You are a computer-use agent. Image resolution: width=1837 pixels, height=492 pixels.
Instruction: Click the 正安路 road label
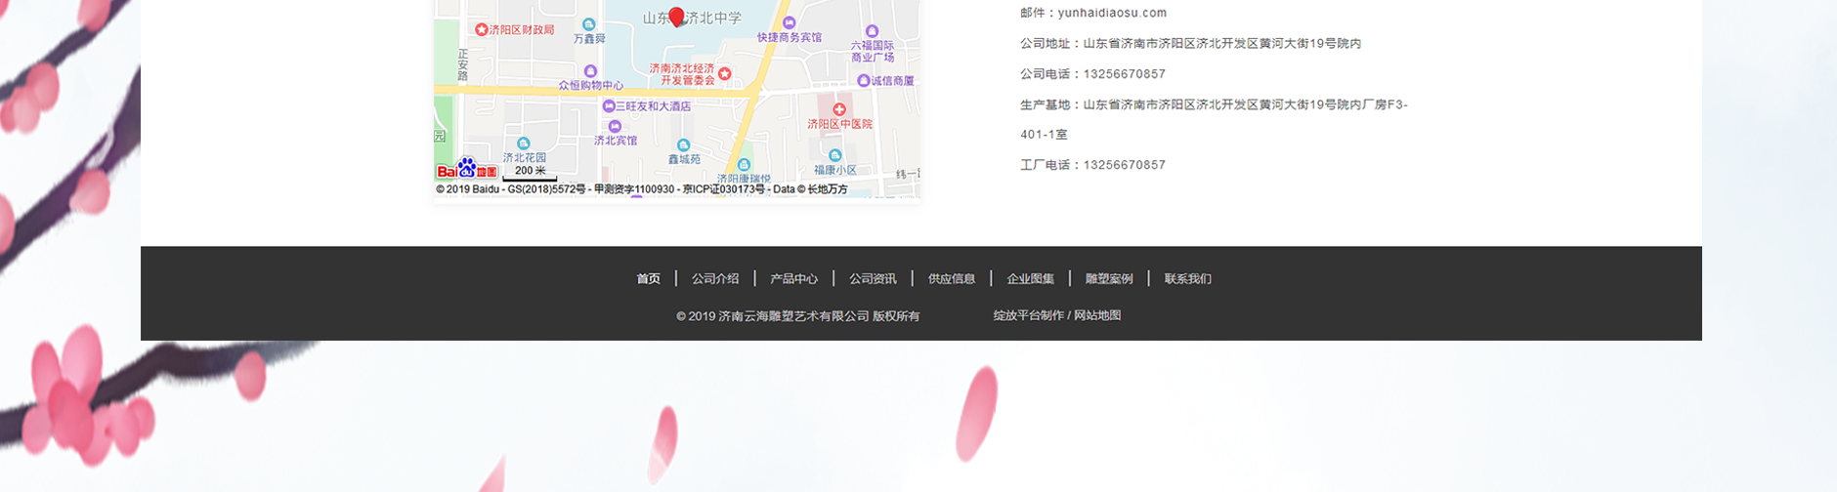[463, 63]
